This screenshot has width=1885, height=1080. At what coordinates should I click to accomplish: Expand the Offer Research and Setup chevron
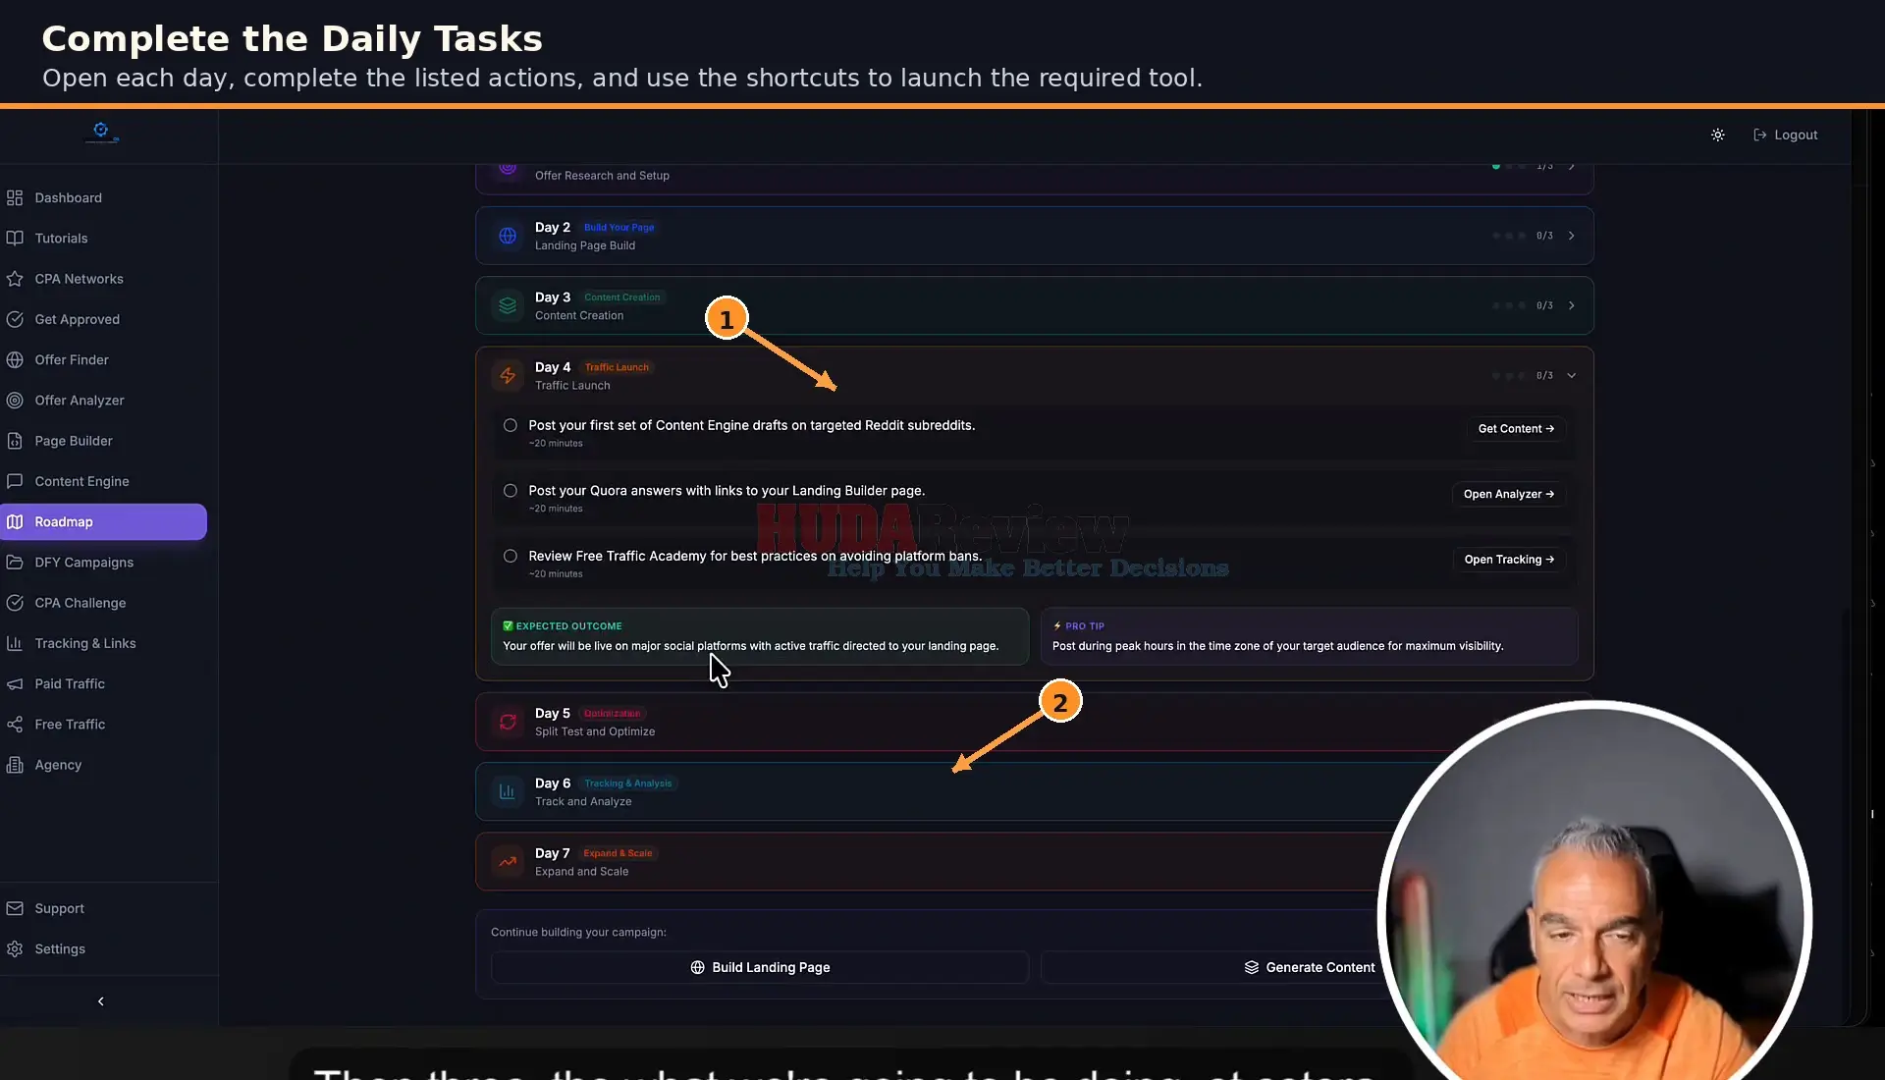[1572, 167]
